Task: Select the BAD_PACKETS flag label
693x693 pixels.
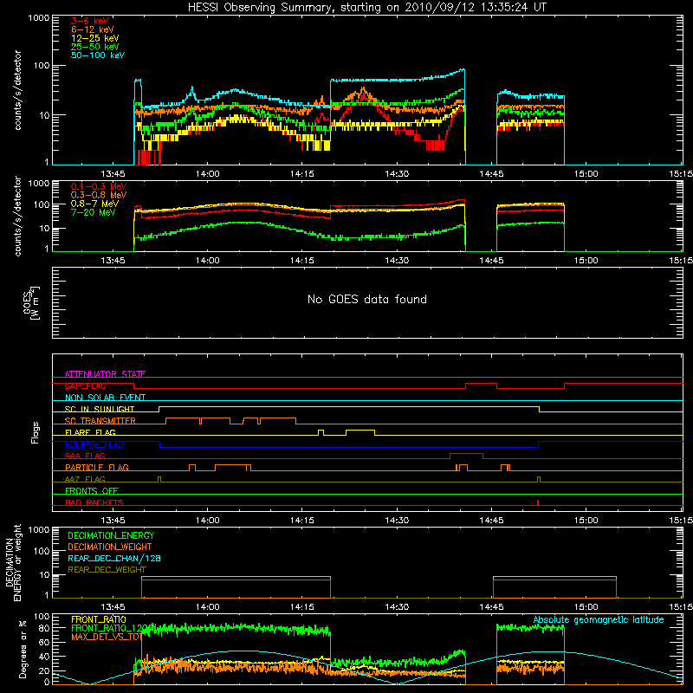Action: coord(94,502)
